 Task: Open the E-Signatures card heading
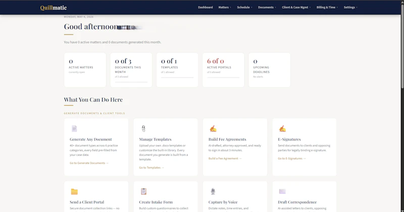(289, 139)
